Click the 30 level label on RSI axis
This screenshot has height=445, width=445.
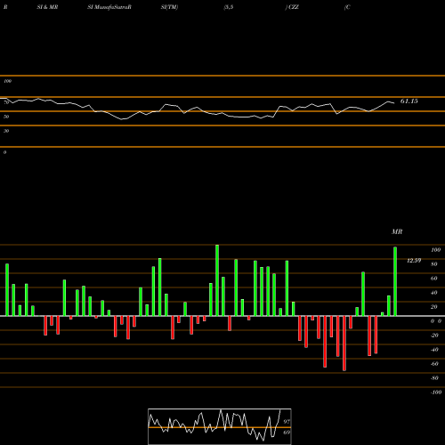tap(6, 131)
